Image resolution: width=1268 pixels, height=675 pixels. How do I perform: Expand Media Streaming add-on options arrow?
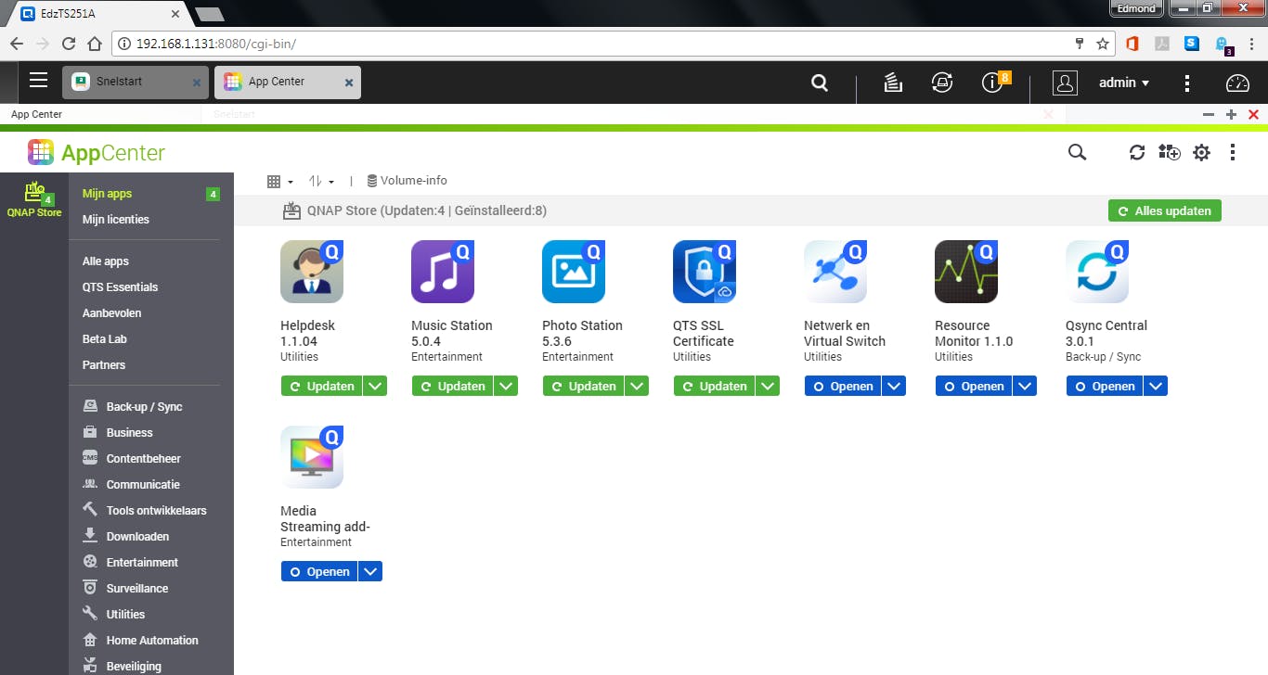coord(370,572)
